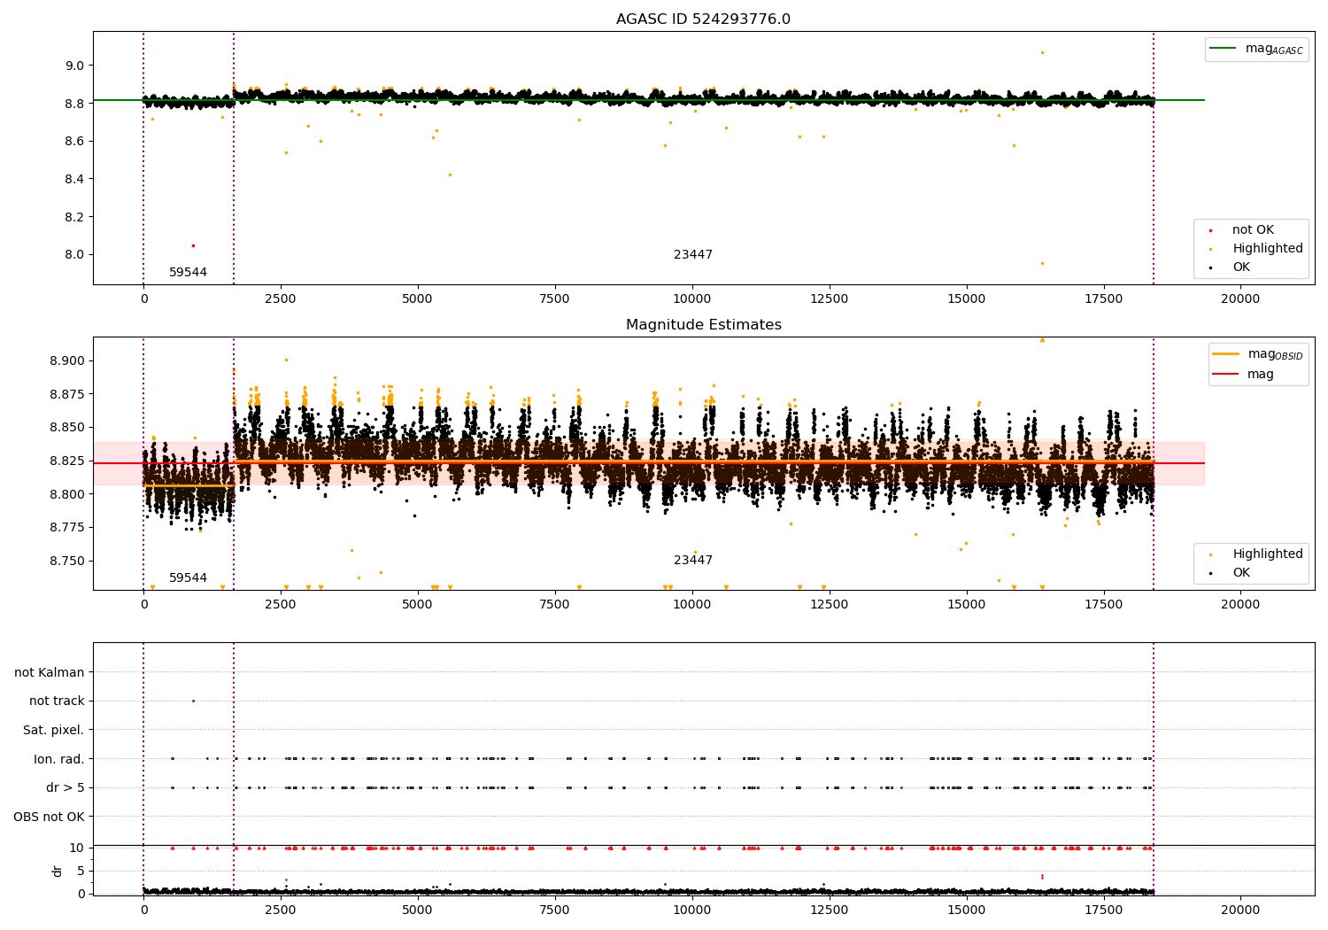Click the title 'AGASC ID 524293776.0'

pos(703,19)
